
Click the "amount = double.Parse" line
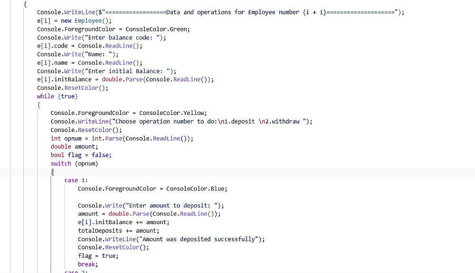(x=149, y=214)
